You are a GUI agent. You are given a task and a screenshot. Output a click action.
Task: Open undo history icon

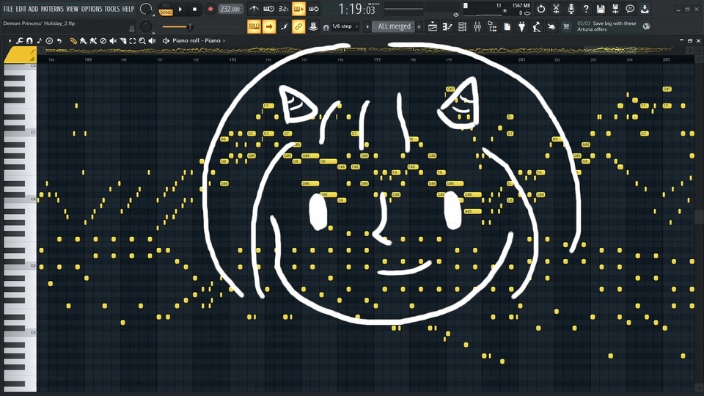tap(541, 9)
